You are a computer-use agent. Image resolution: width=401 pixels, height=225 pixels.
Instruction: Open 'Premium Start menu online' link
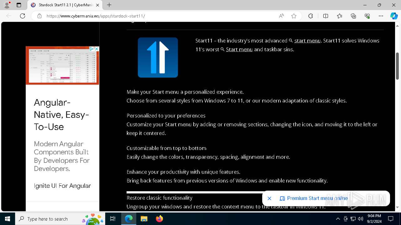314,198
